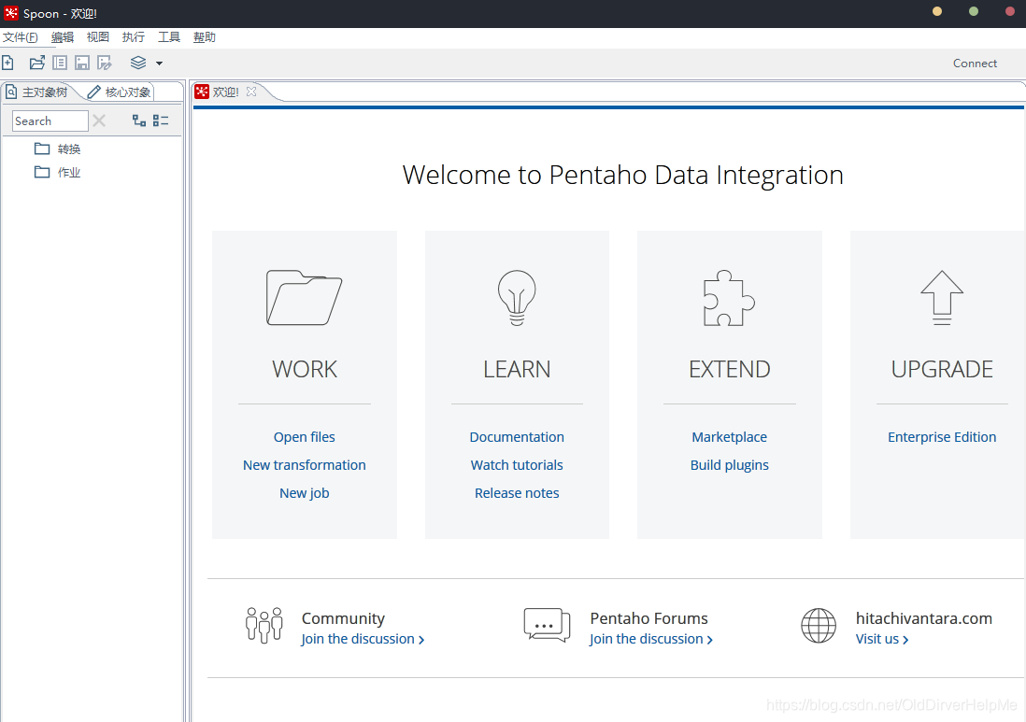Click the expand all tree icon
This screenshot has width=1026, height=722.
[138, 120]
